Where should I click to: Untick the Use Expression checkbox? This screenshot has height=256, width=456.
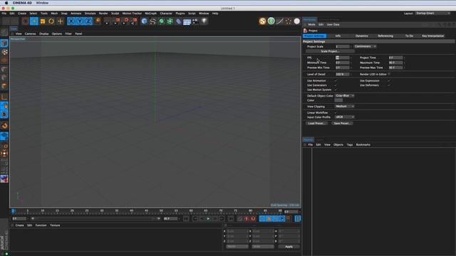389,80
